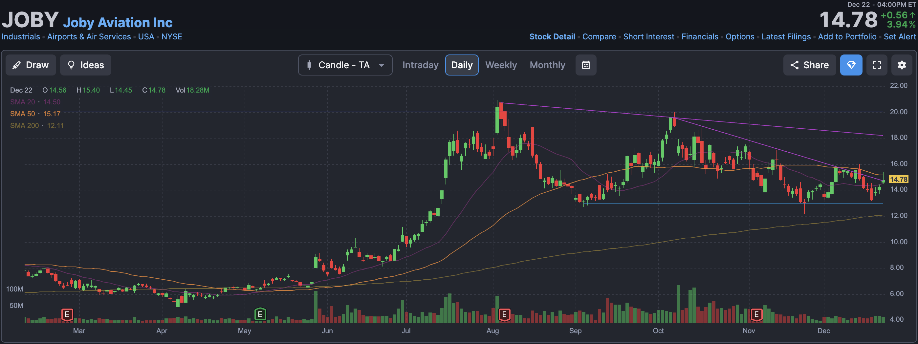
Task: Click the 14.78 current price tag on axis
Action: coord(898,179)
